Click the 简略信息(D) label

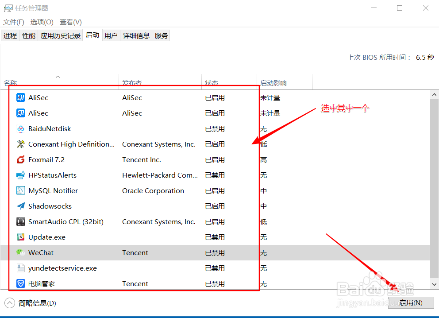click(x=37, y=303)
